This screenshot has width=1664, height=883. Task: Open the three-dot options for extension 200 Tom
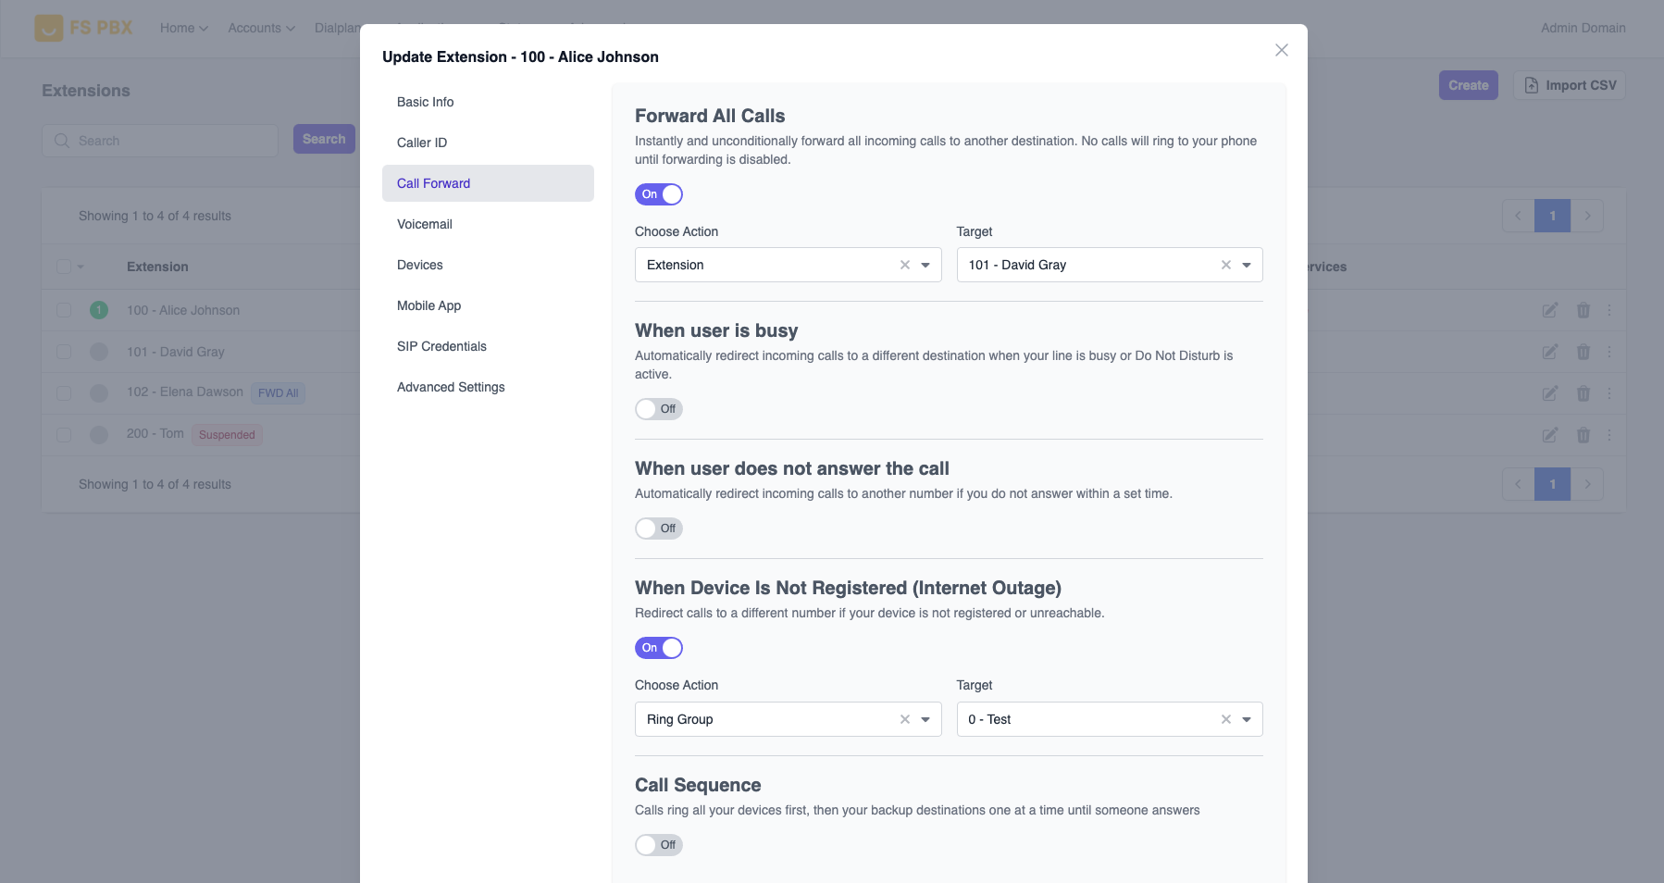click(1610, 435)
